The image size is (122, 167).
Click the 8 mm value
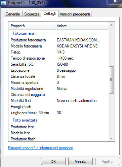coord(61,76)
